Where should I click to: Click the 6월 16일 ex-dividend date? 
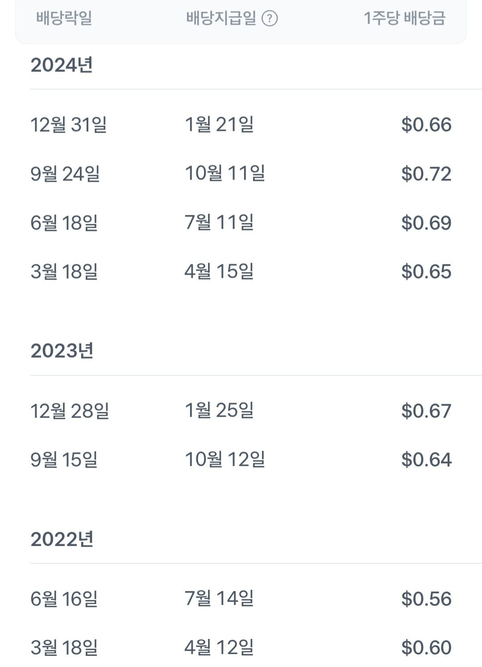(x=64, y=599)
